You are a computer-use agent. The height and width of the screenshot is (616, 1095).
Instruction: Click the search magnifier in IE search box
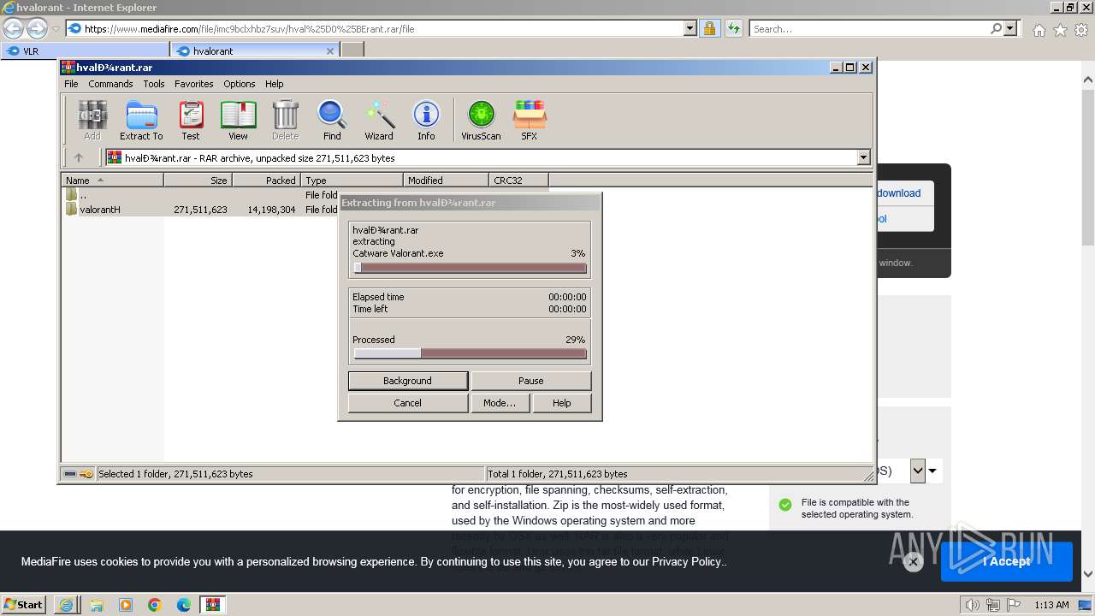coord(996,28)
